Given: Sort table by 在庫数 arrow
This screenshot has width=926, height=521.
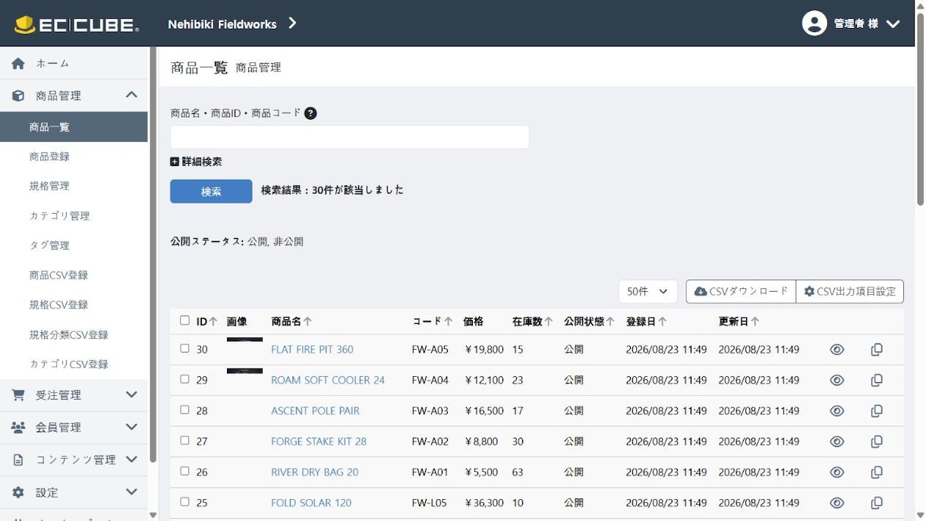Looking at the screenshot, I should click(x=549, y=322).
